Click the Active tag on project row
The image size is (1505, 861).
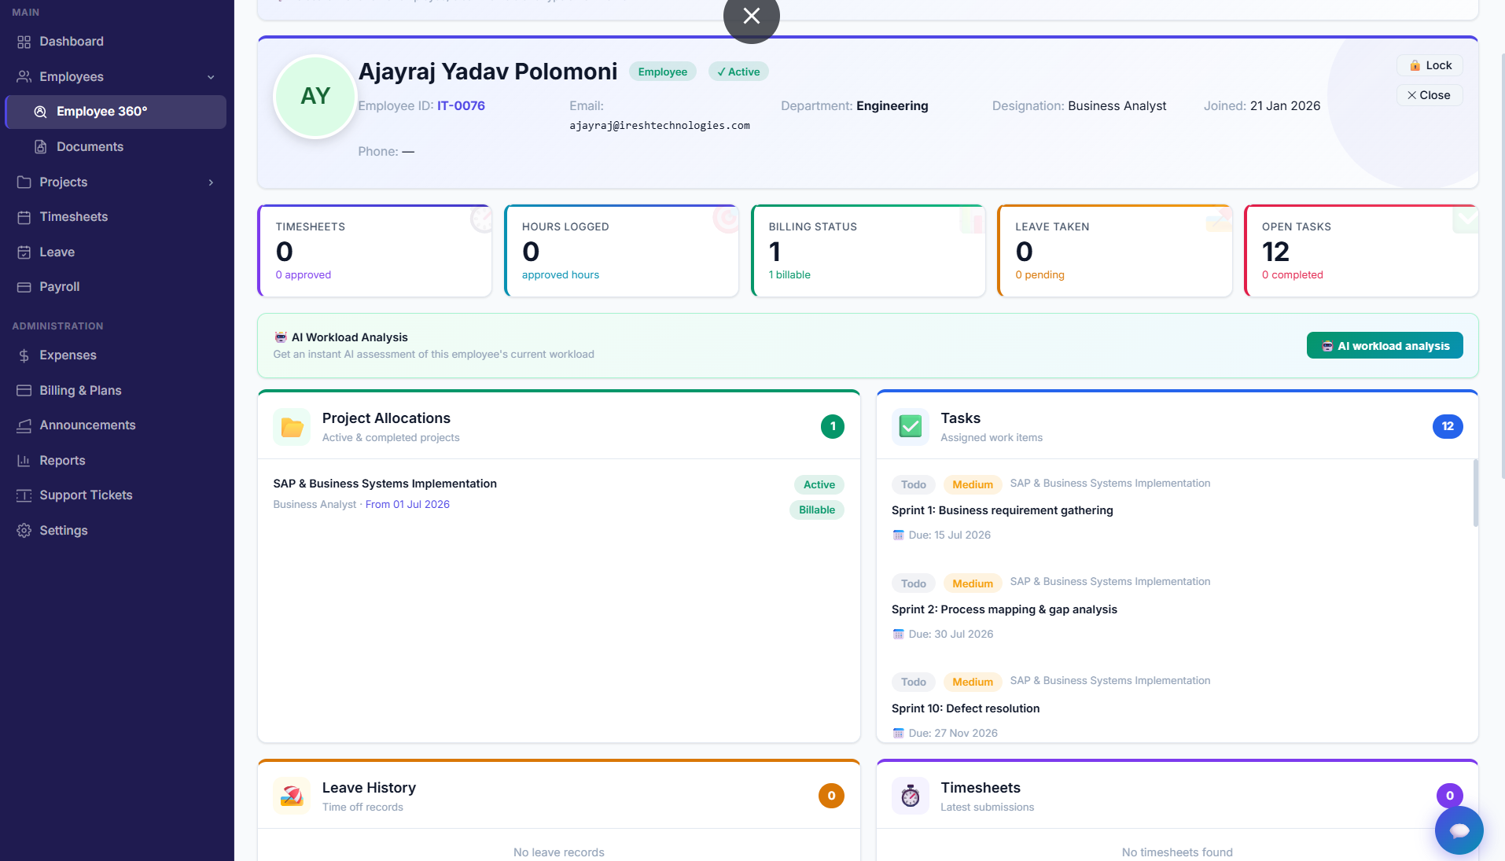(819, 484)
